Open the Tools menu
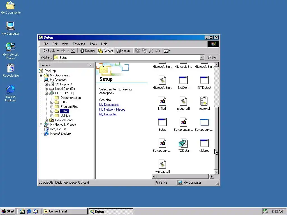The height and width of the screenshot is (215, 287). coord(93,44)
